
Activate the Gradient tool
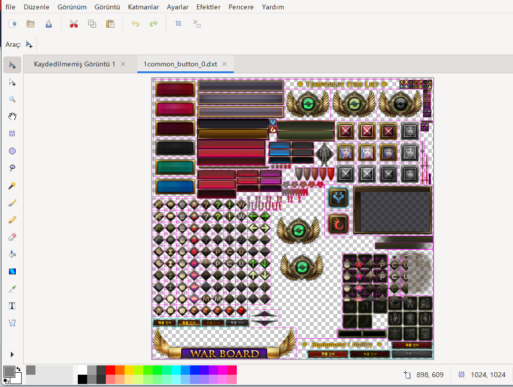[x=12, y=271]
